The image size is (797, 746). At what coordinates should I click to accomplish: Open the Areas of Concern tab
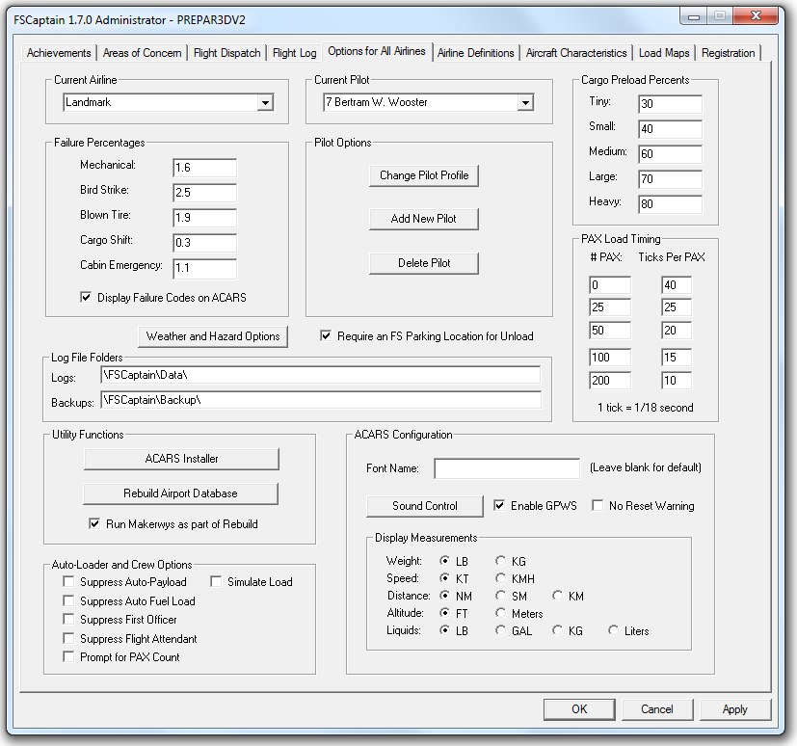(x=142, y=53)
